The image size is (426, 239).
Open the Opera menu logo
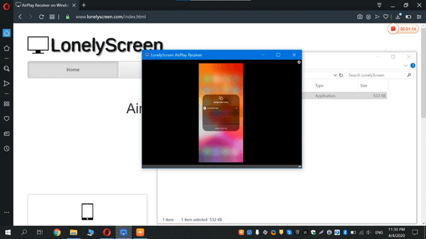(x=7, y=6)
